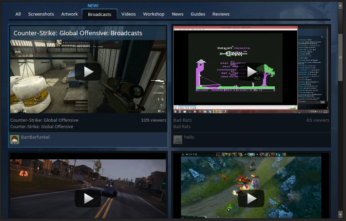Open the forest battle game thumbnail
346x221 pixels.
(x=251, y=185)
